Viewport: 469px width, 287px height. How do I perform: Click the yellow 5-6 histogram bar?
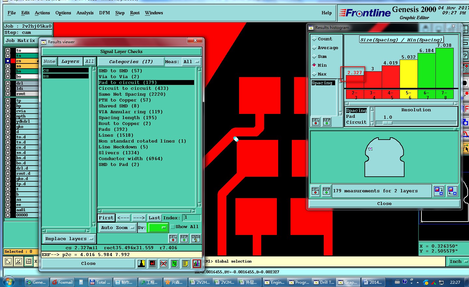tap(408, 74)
